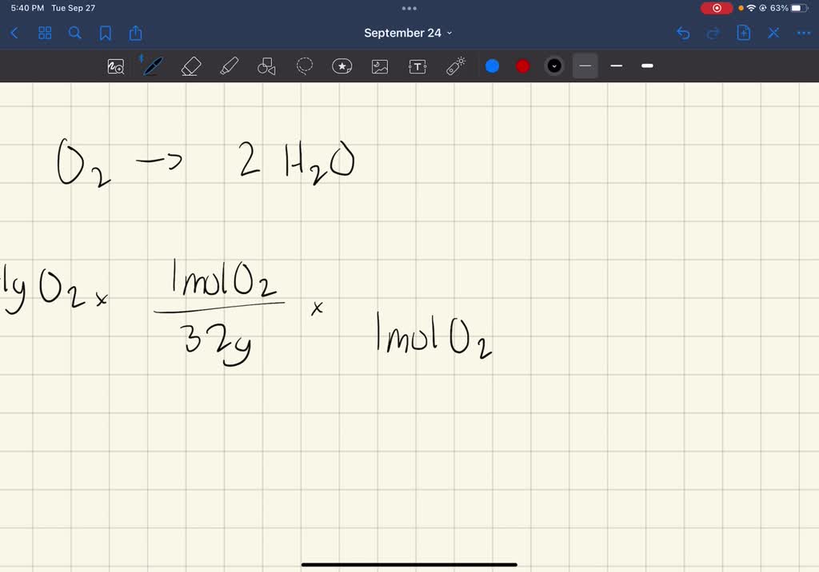The height and width of the screenshot is (572, 819).
Task: Bookmark the current page
Action: point(105,33)
